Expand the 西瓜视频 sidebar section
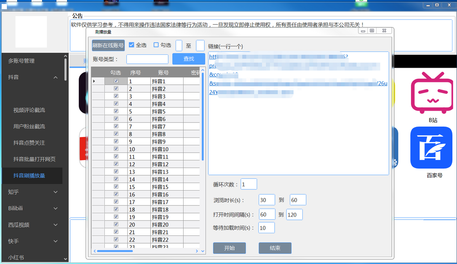 pyautogui.click(x=56, y=225)
